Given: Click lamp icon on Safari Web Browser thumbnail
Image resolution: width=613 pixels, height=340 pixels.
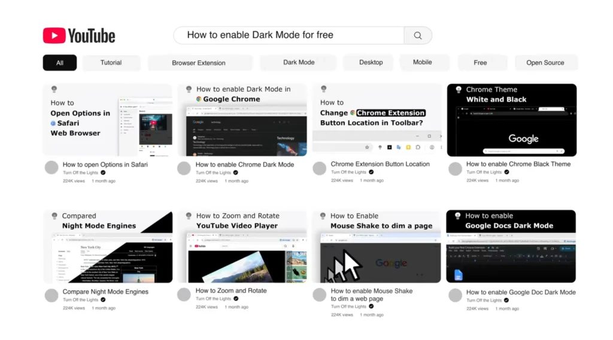Looking at the screenshot, I should (x=54, y=90).
